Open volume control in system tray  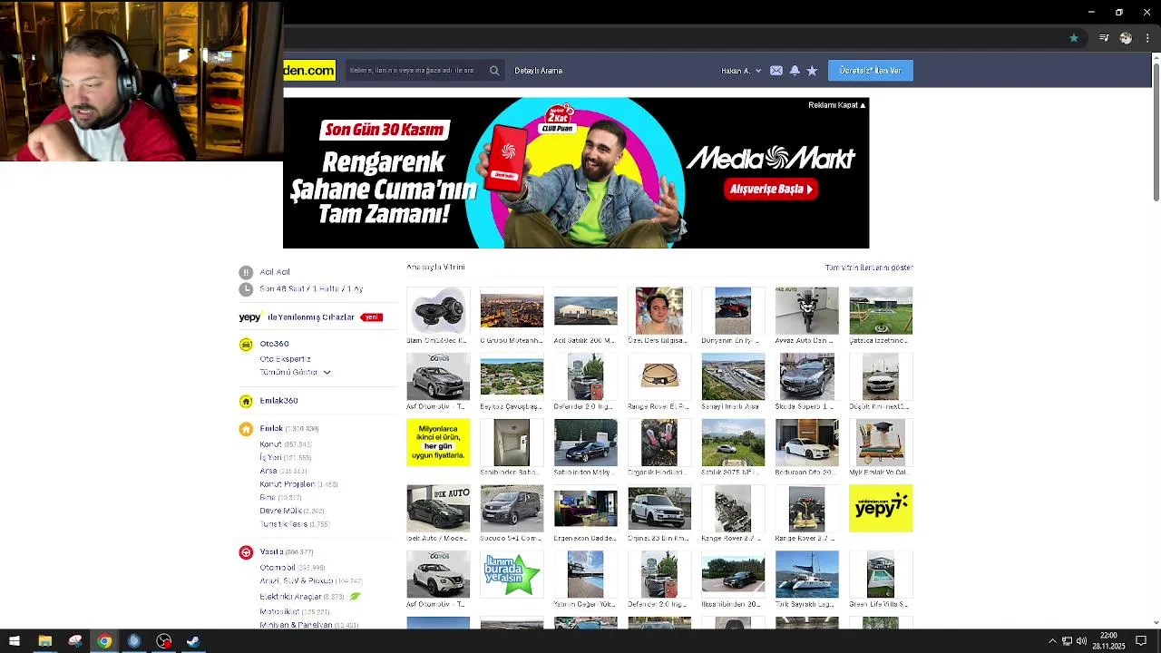click(x=1081, y=641)
